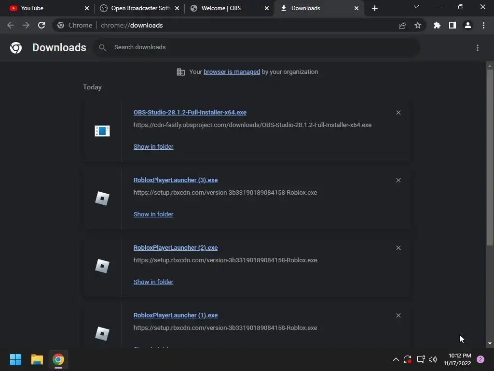Image resolution: width=494 pixels, height=371 pixels.
Task: Toggle the browser side panel icon
Action: (453, 25)
